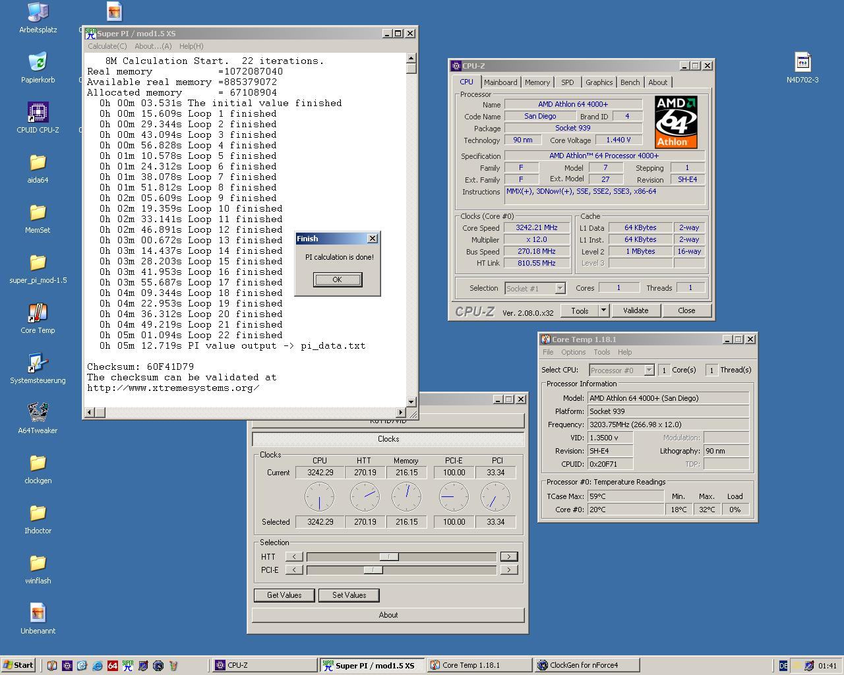Image resolution: width=844 pixels, height=675 pixels.
Task: Click the PCI-E decrease arrow
Action: click(294, 570)
